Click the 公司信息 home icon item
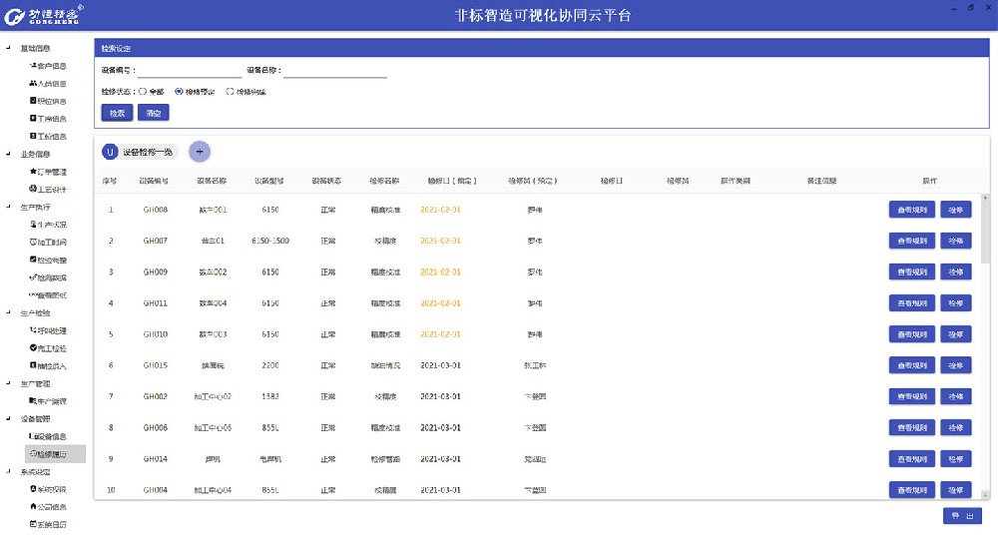The image size is (998, 540). coord(33,506)
